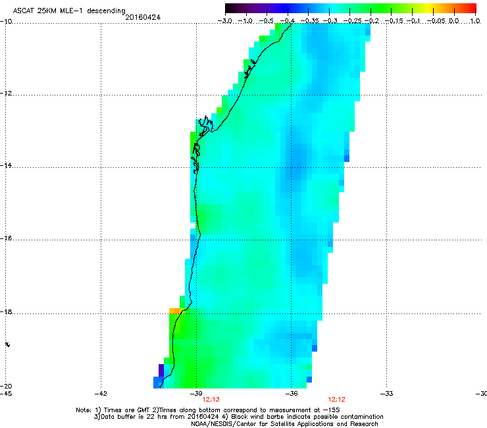
Task: Click the red time label 12:13
Action: [x=211, y=400]
